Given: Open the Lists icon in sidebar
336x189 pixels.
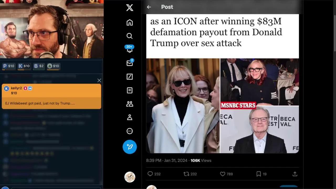Looking at the screenshot, I should pyautogui.click(x=129, y=90).
